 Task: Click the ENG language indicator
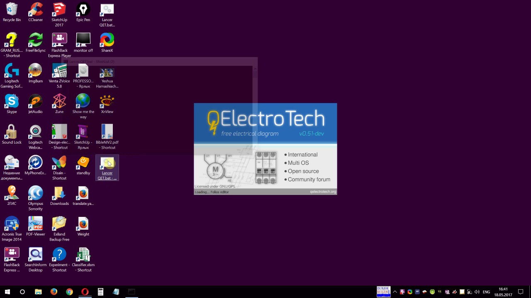pos(487,292)
